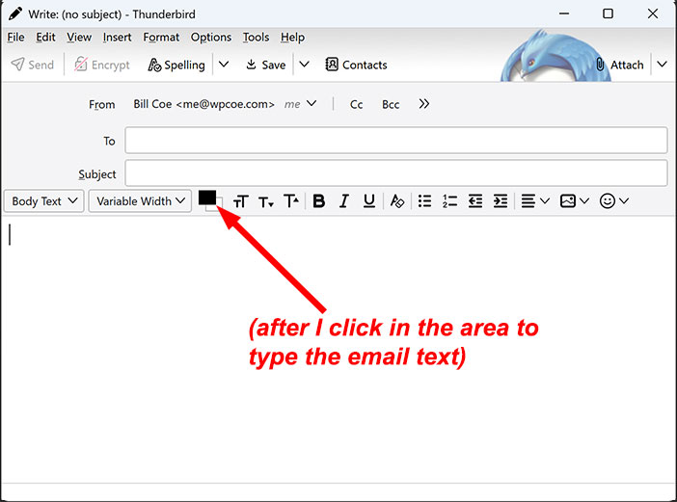The height and width of the screenshot is (502, 677).
Task: Click into the Subject field
Action: pyautogui.click(x=396, y=172)
